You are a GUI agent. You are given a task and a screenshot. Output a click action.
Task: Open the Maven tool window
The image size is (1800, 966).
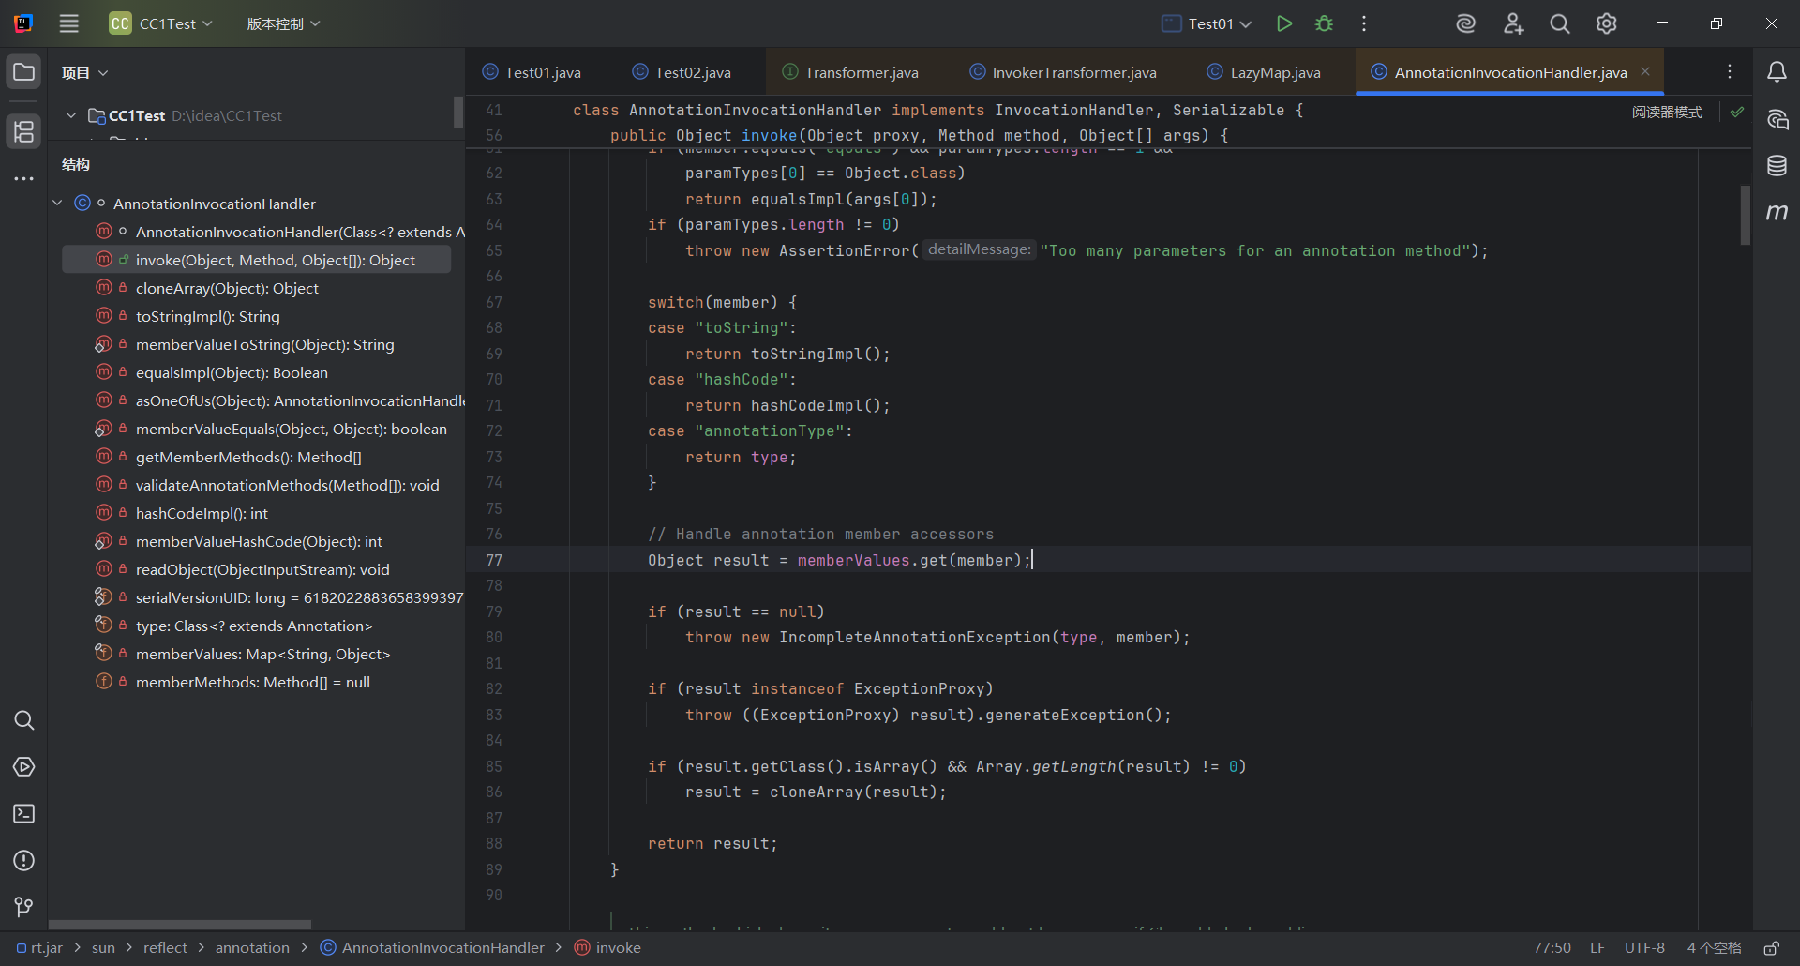(1777, 213)
